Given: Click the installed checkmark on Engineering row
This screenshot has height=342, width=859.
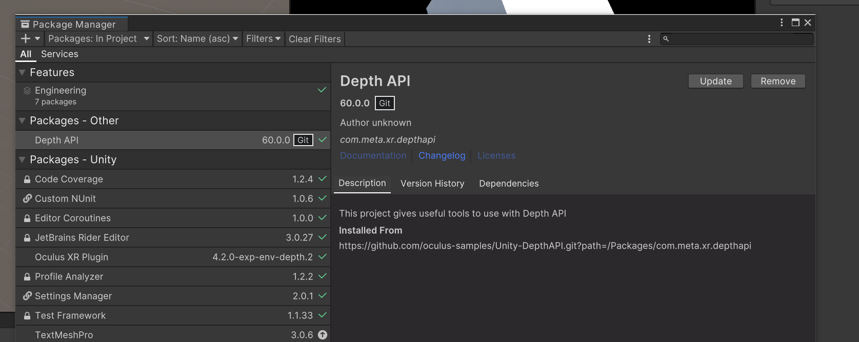Looking at the screenshot, I should (322, 90).
